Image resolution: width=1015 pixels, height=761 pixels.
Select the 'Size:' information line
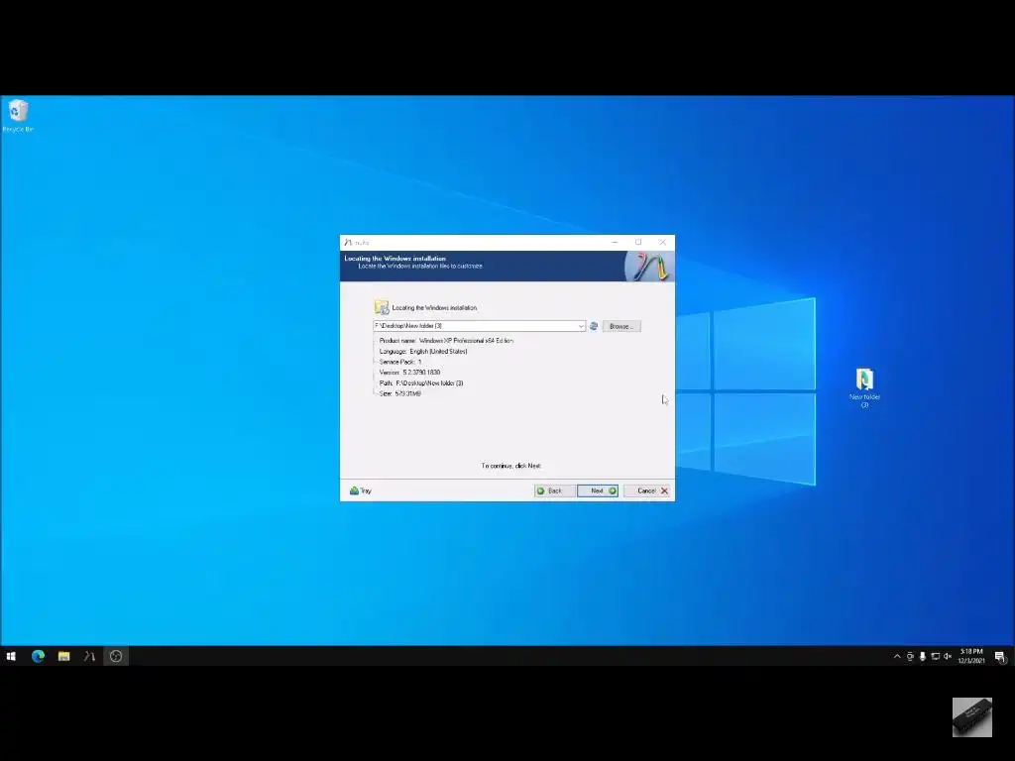[x=400, y=393]
